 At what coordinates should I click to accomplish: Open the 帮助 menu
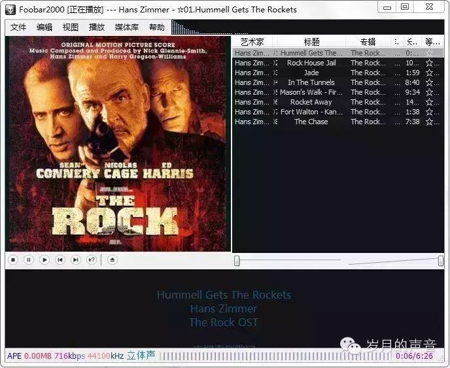(x=157, y=27)
